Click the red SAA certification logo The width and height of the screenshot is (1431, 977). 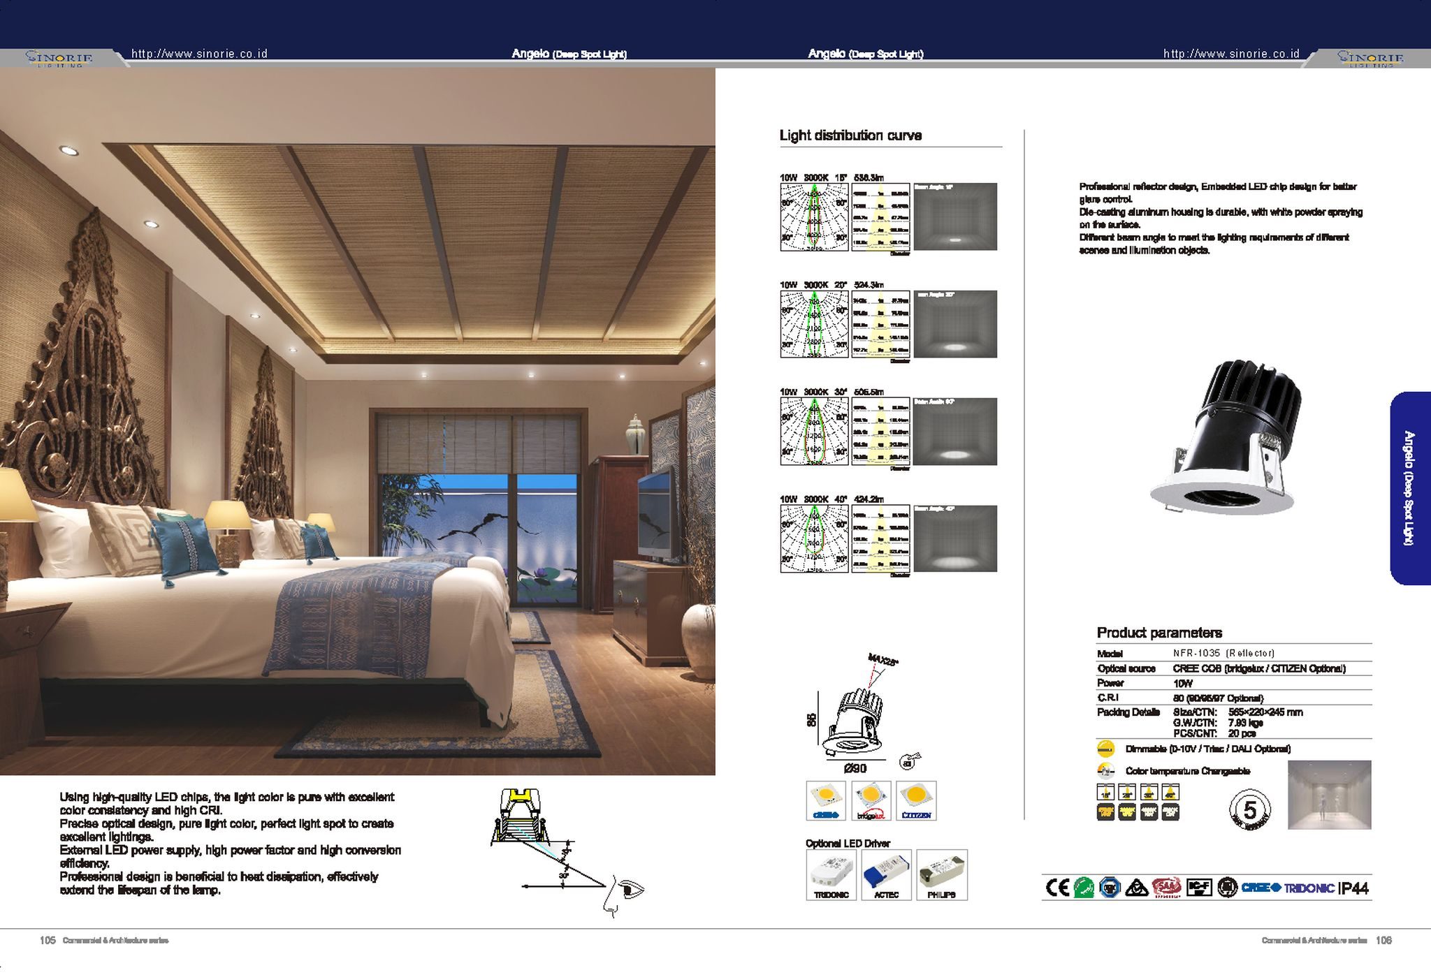[1166, 888]
